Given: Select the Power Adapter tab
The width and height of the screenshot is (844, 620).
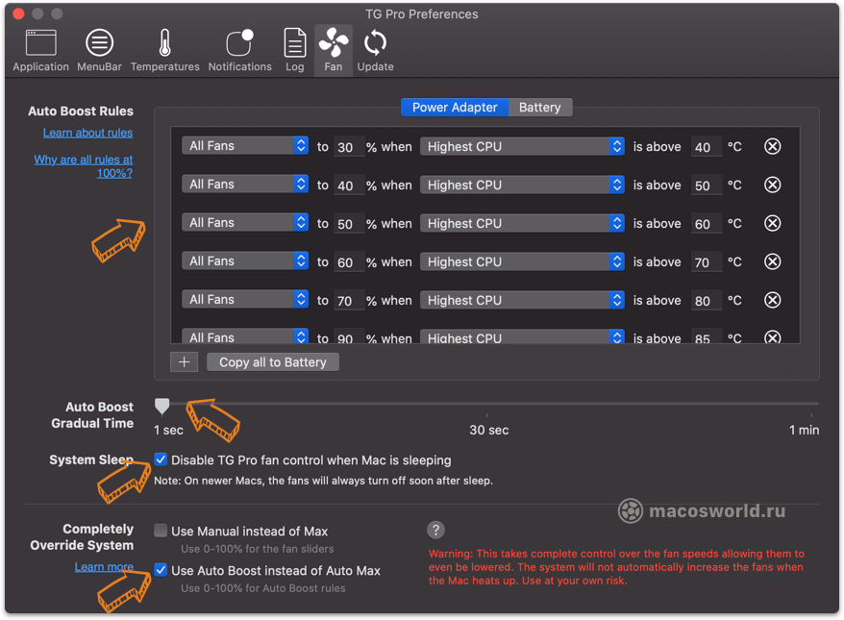Looking at the screenshot, I should (455, 108).
